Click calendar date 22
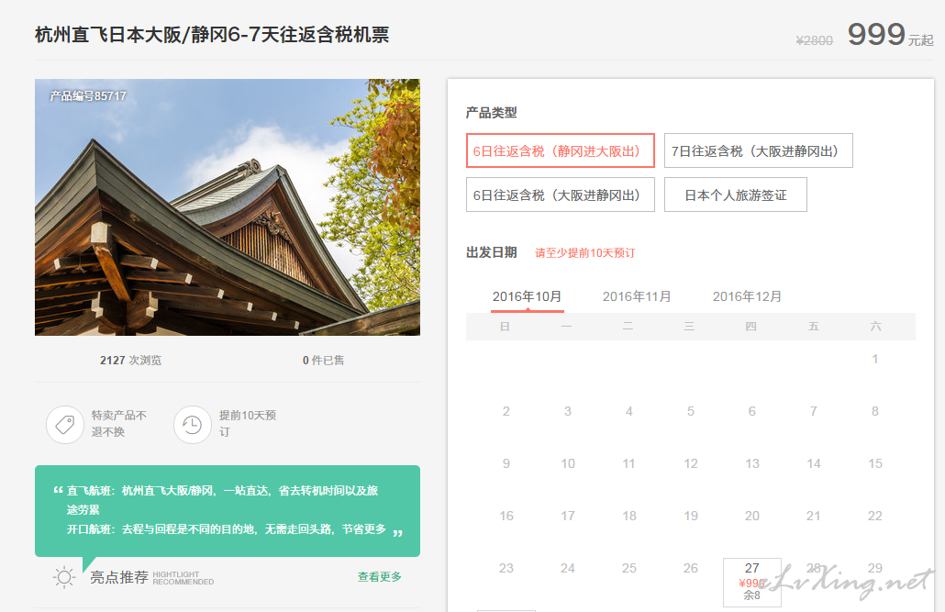 [875, 517]
